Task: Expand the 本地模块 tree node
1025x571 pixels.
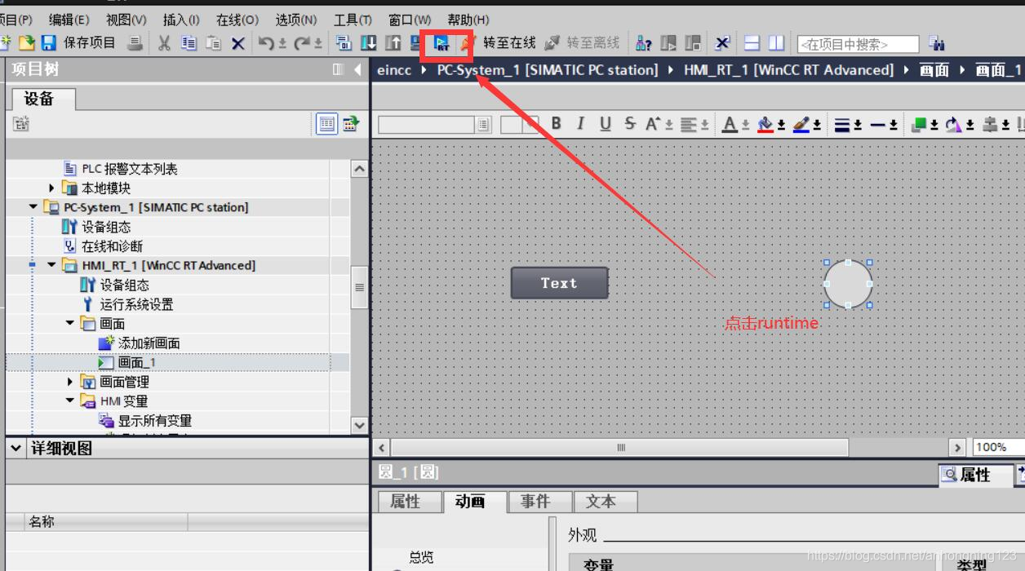Action: [52, 188]
